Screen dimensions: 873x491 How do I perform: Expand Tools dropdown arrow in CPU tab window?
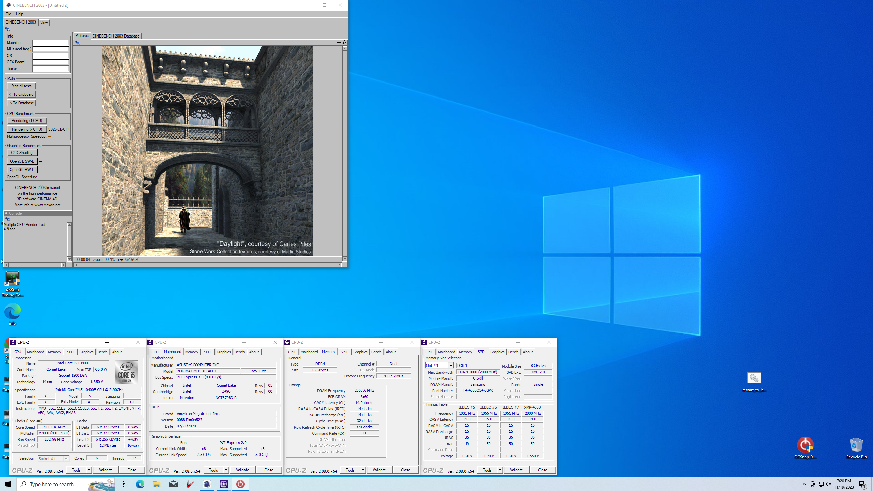(x=89, y=470)
